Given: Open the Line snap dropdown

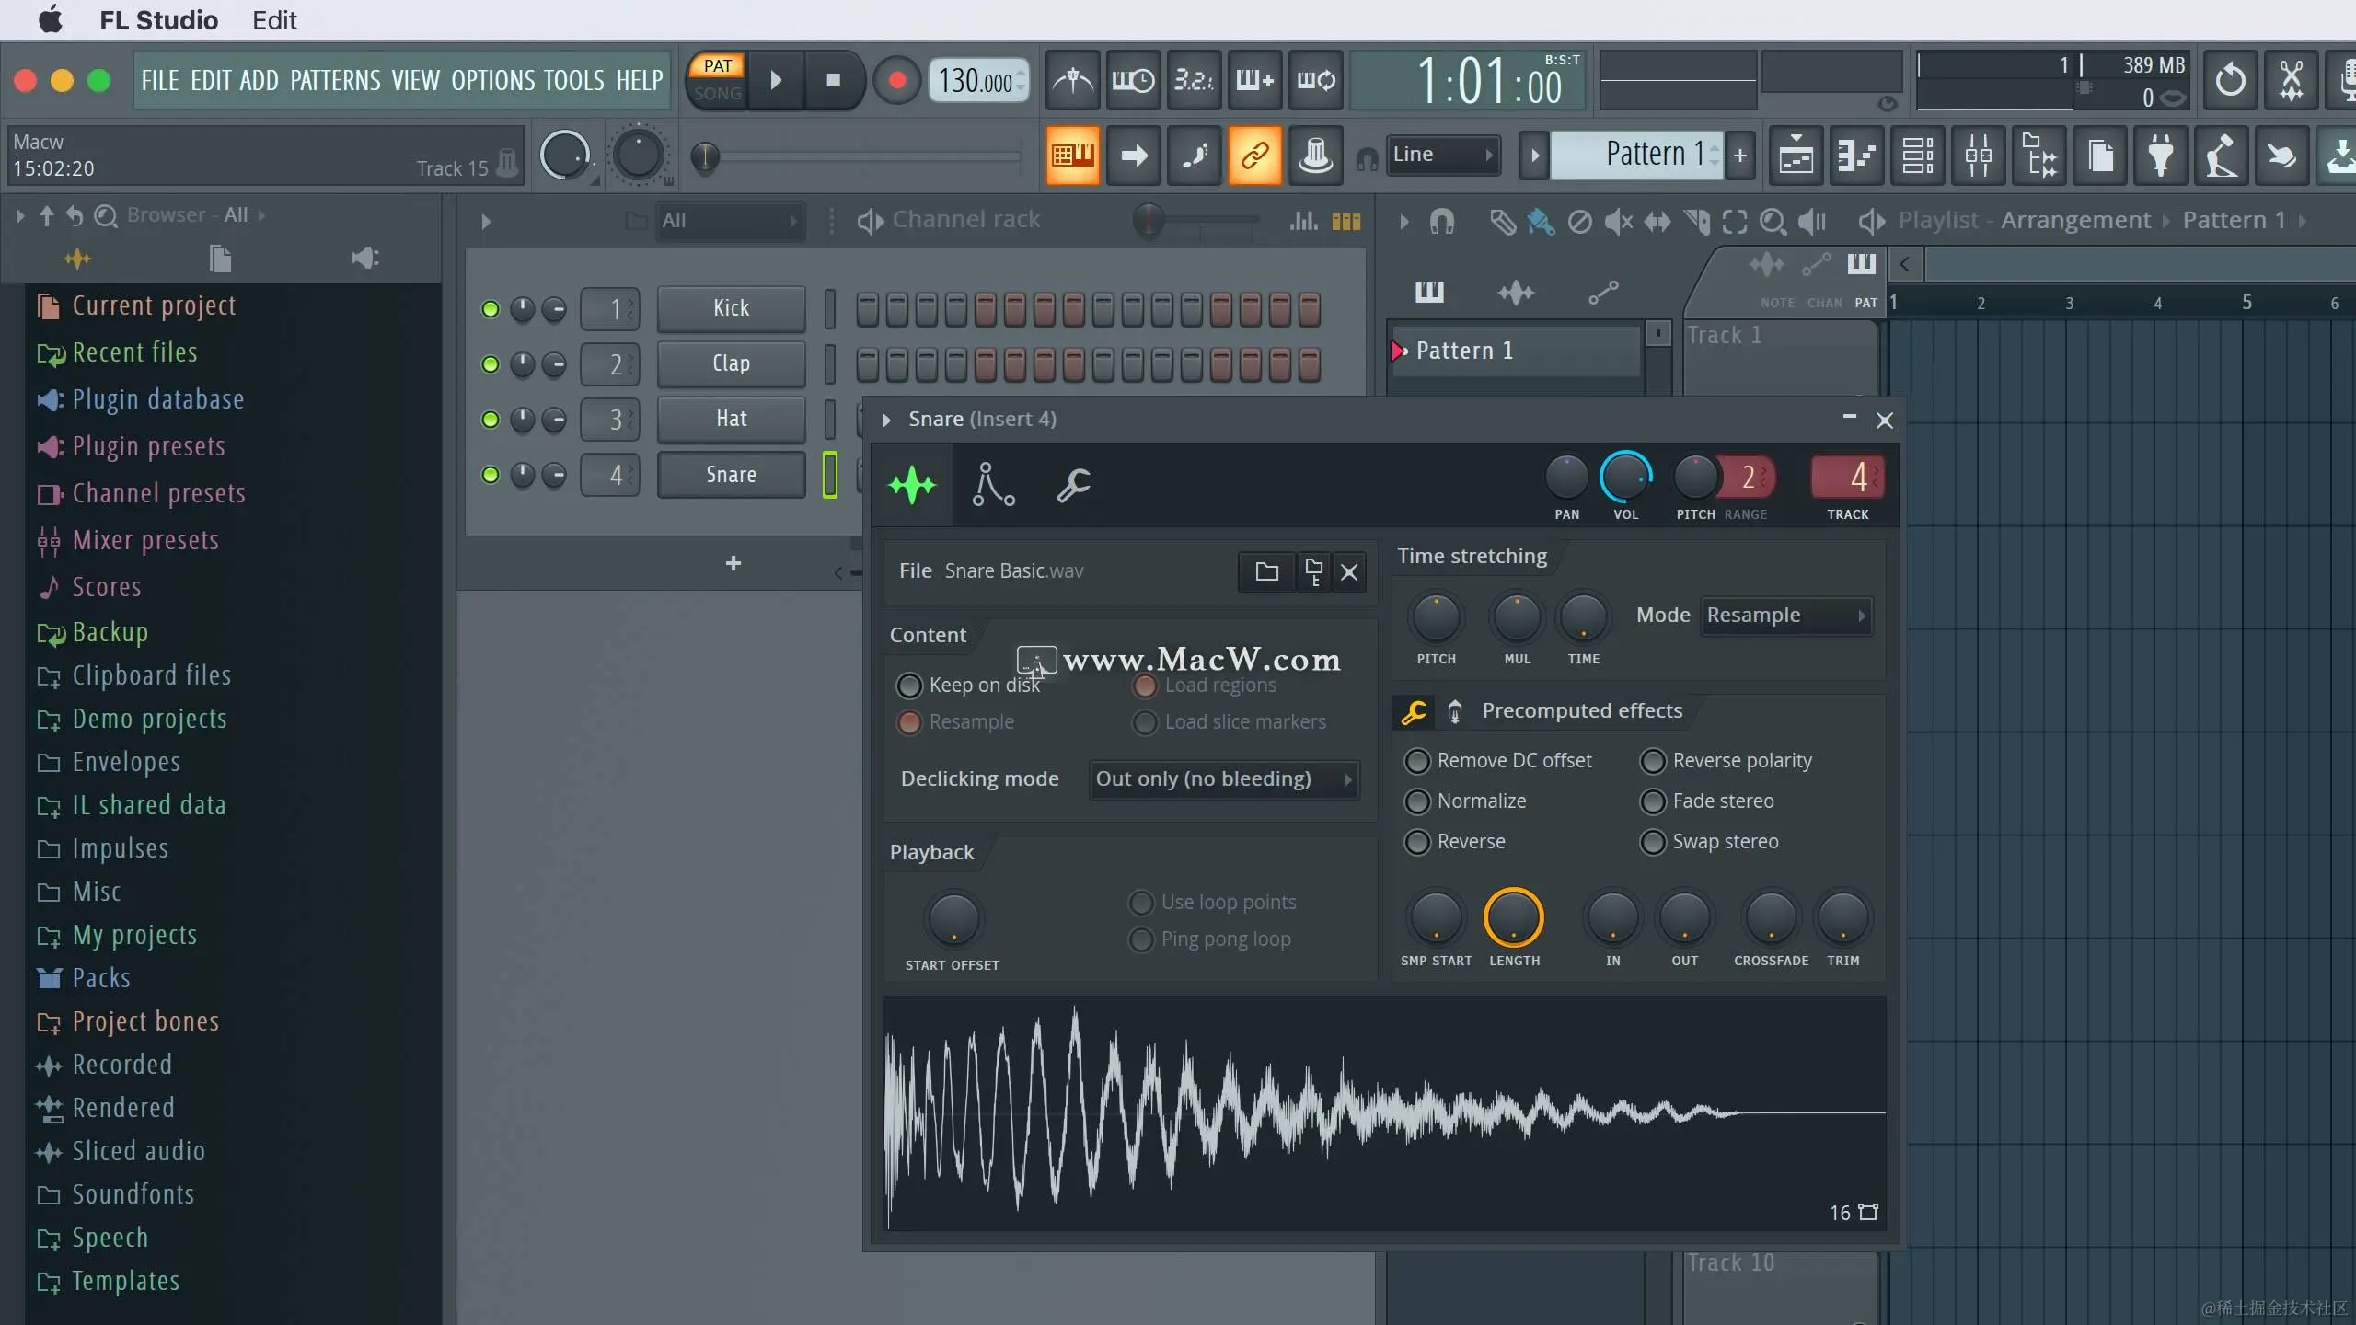Looking at the screenshot, I should click(x=1442, y=155).
